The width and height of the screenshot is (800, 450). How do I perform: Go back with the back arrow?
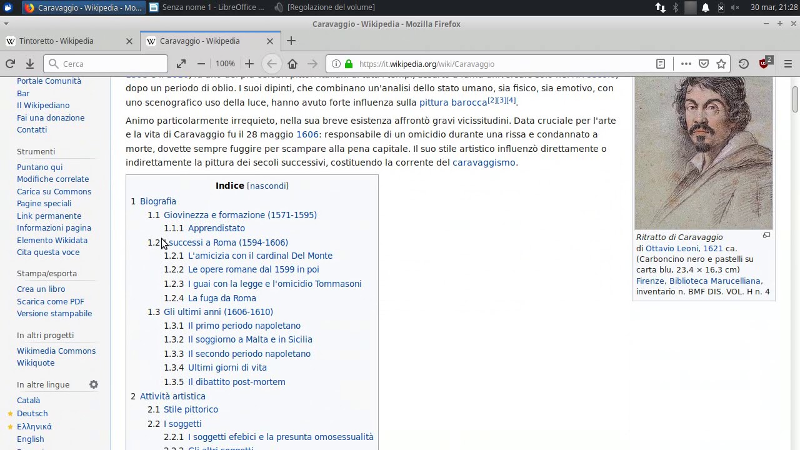coord(272,64)
